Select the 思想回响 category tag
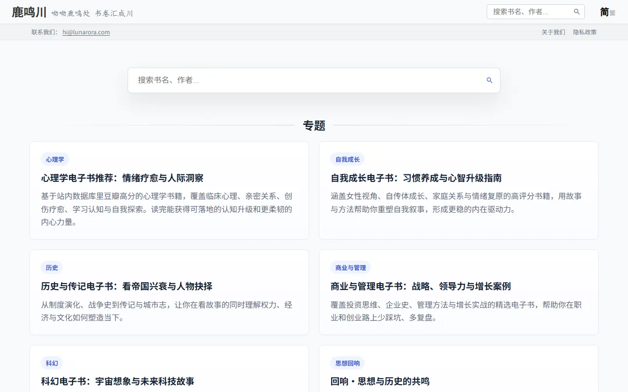This screenshot has width=628, height=392. tap(346, 363)
